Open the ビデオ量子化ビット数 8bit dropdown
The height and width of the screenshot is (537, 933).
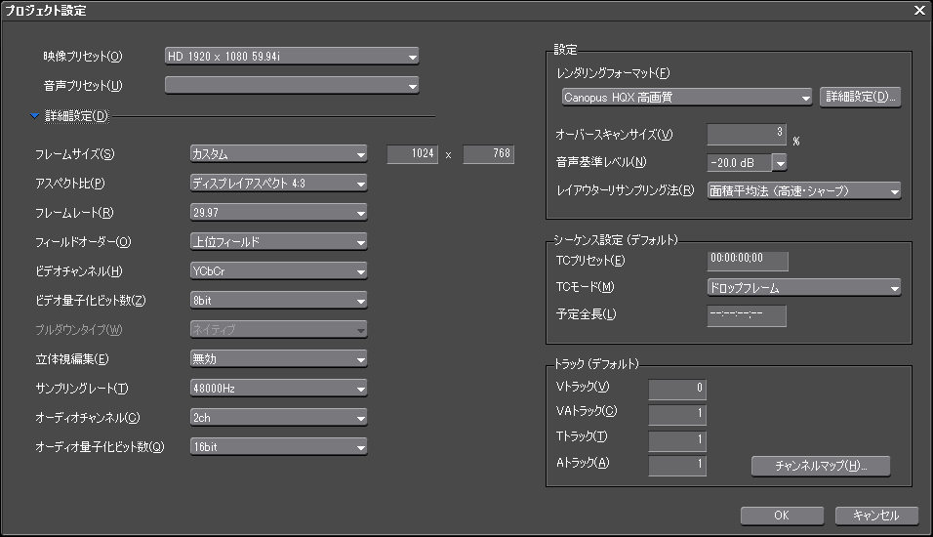pyautogui.click(x=278, y=300)
